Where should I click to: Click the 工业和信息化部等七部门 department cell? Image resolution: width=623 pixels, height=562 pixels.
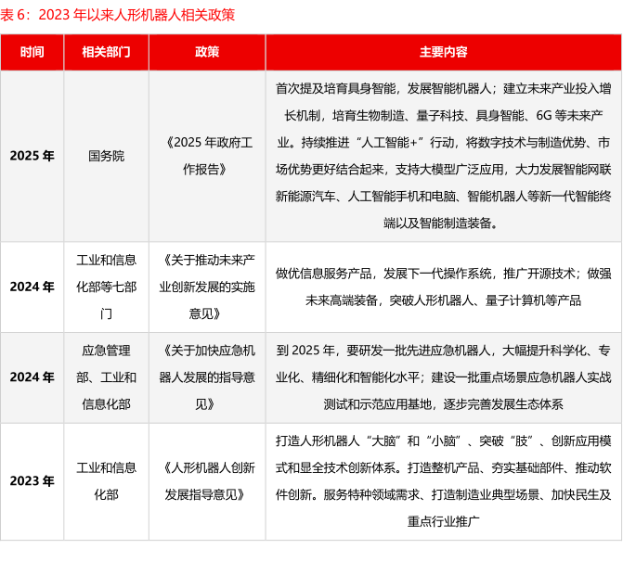(106, 287)
